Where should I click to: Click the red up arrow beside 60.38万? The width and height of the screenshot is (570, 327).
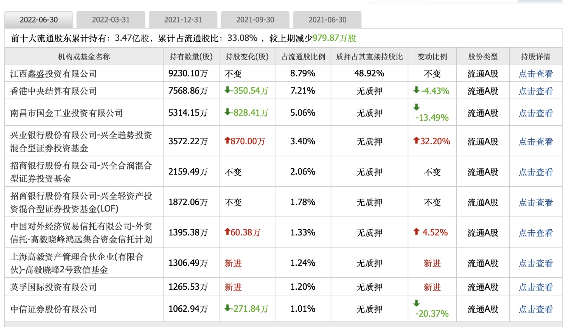click(227, 232)
